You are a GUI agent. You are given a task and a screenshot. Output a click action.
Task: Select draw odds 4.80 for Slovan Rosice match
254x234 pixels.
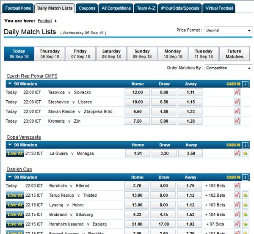click(164, 112)
